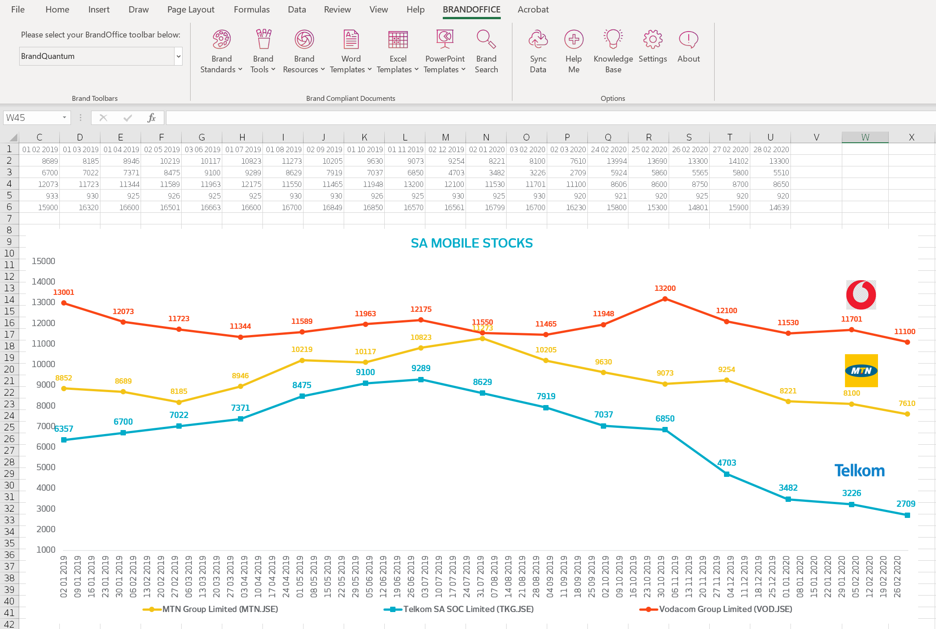Click the Help Me plus icon
The image size is (936, 629).
(574, 40)
